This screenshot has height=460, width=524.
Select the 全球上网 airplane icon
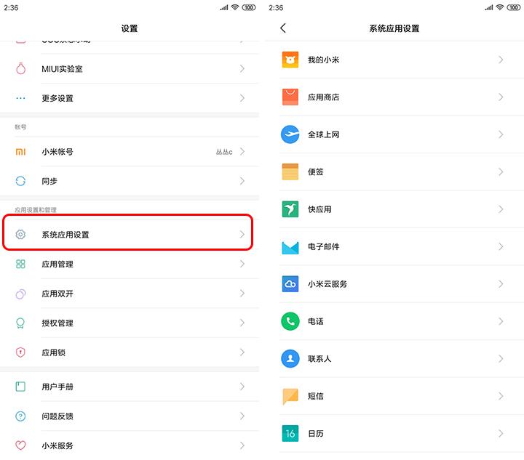tap(290, 134)
